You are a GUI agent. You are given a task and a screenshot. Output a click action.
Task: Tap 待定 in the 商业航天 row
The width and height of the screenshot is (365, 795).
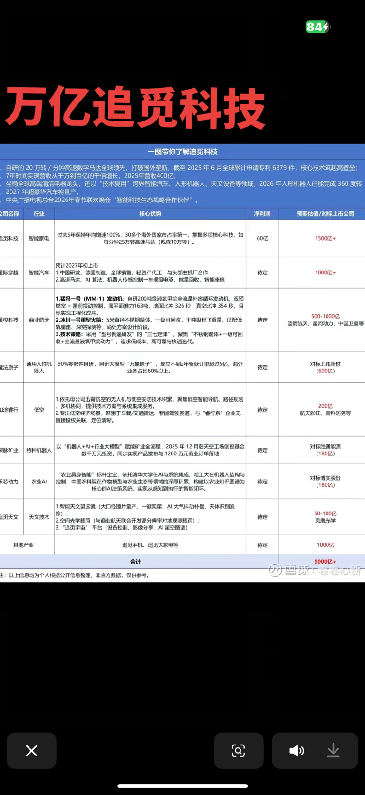262,320
